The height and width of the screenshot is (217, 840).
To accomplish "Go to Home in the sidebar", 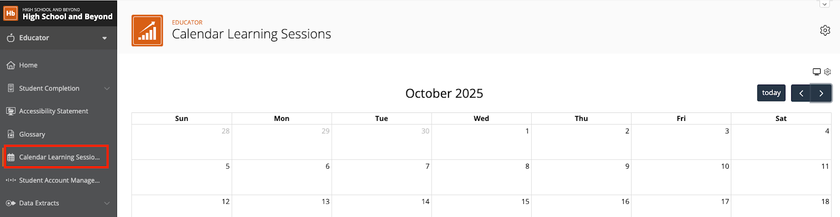I will 28,65.
